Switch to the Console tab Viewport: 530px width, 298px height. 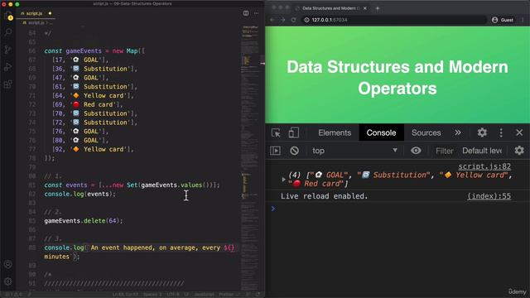coord(381,132)
